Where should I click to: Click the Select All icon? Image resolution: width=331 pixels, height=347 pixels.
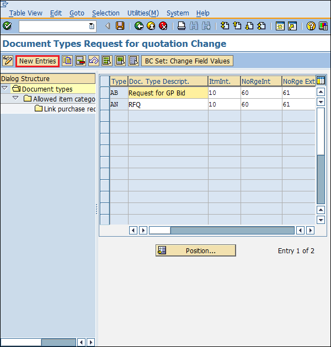107,61
